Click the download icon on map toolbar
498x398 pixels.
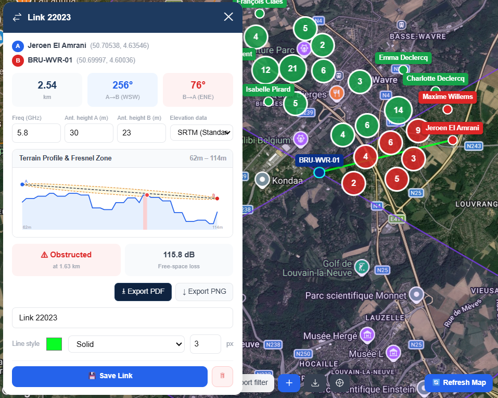click(315, 383)
